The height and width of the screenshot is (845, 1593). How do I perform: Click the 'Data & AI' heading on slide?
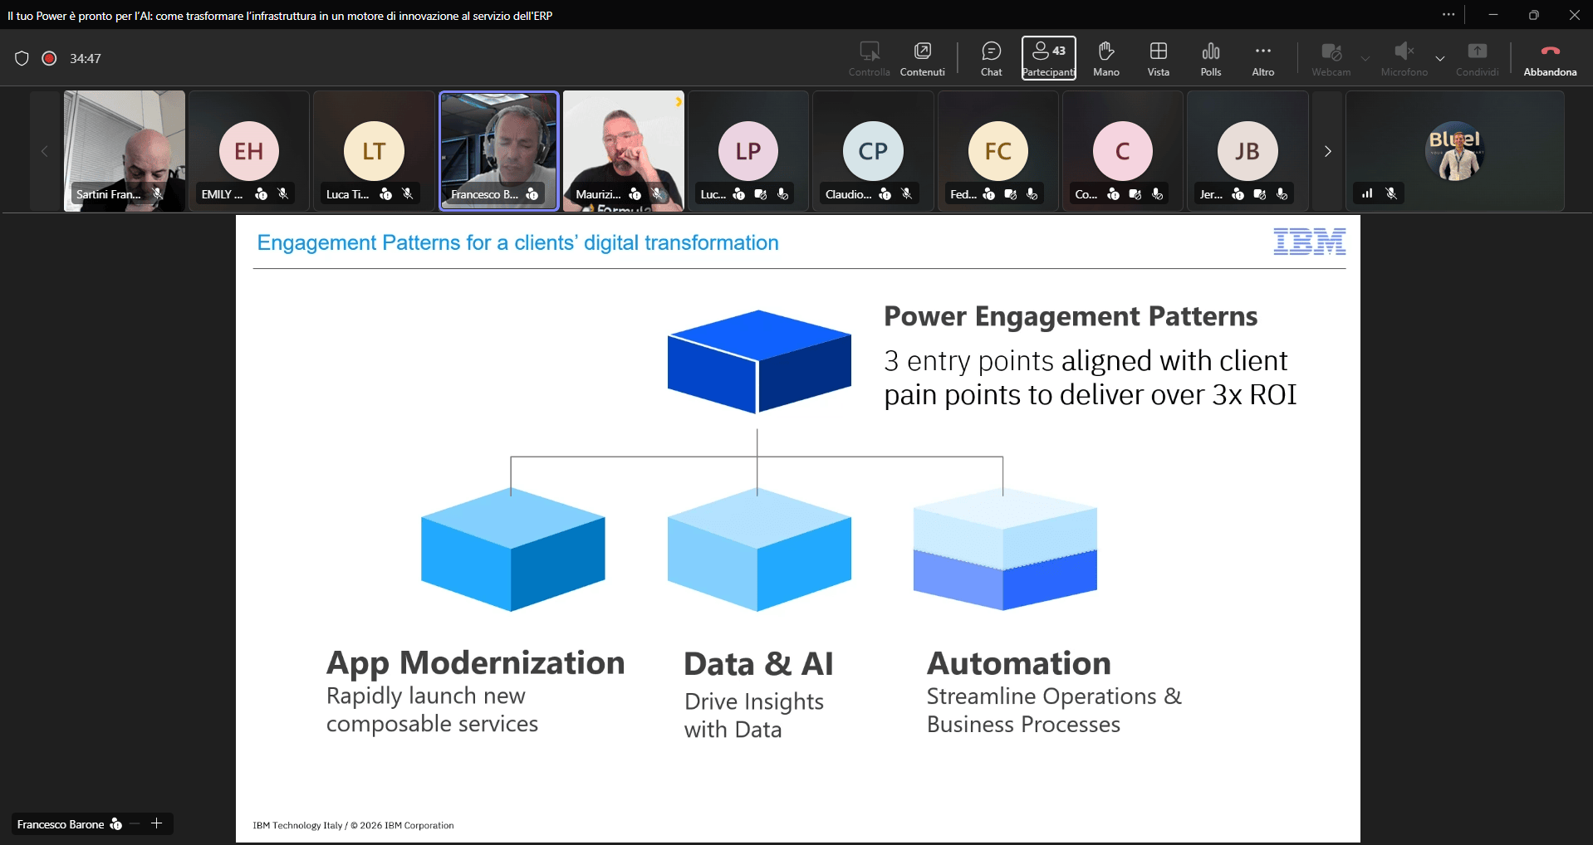tap(758, 664)
